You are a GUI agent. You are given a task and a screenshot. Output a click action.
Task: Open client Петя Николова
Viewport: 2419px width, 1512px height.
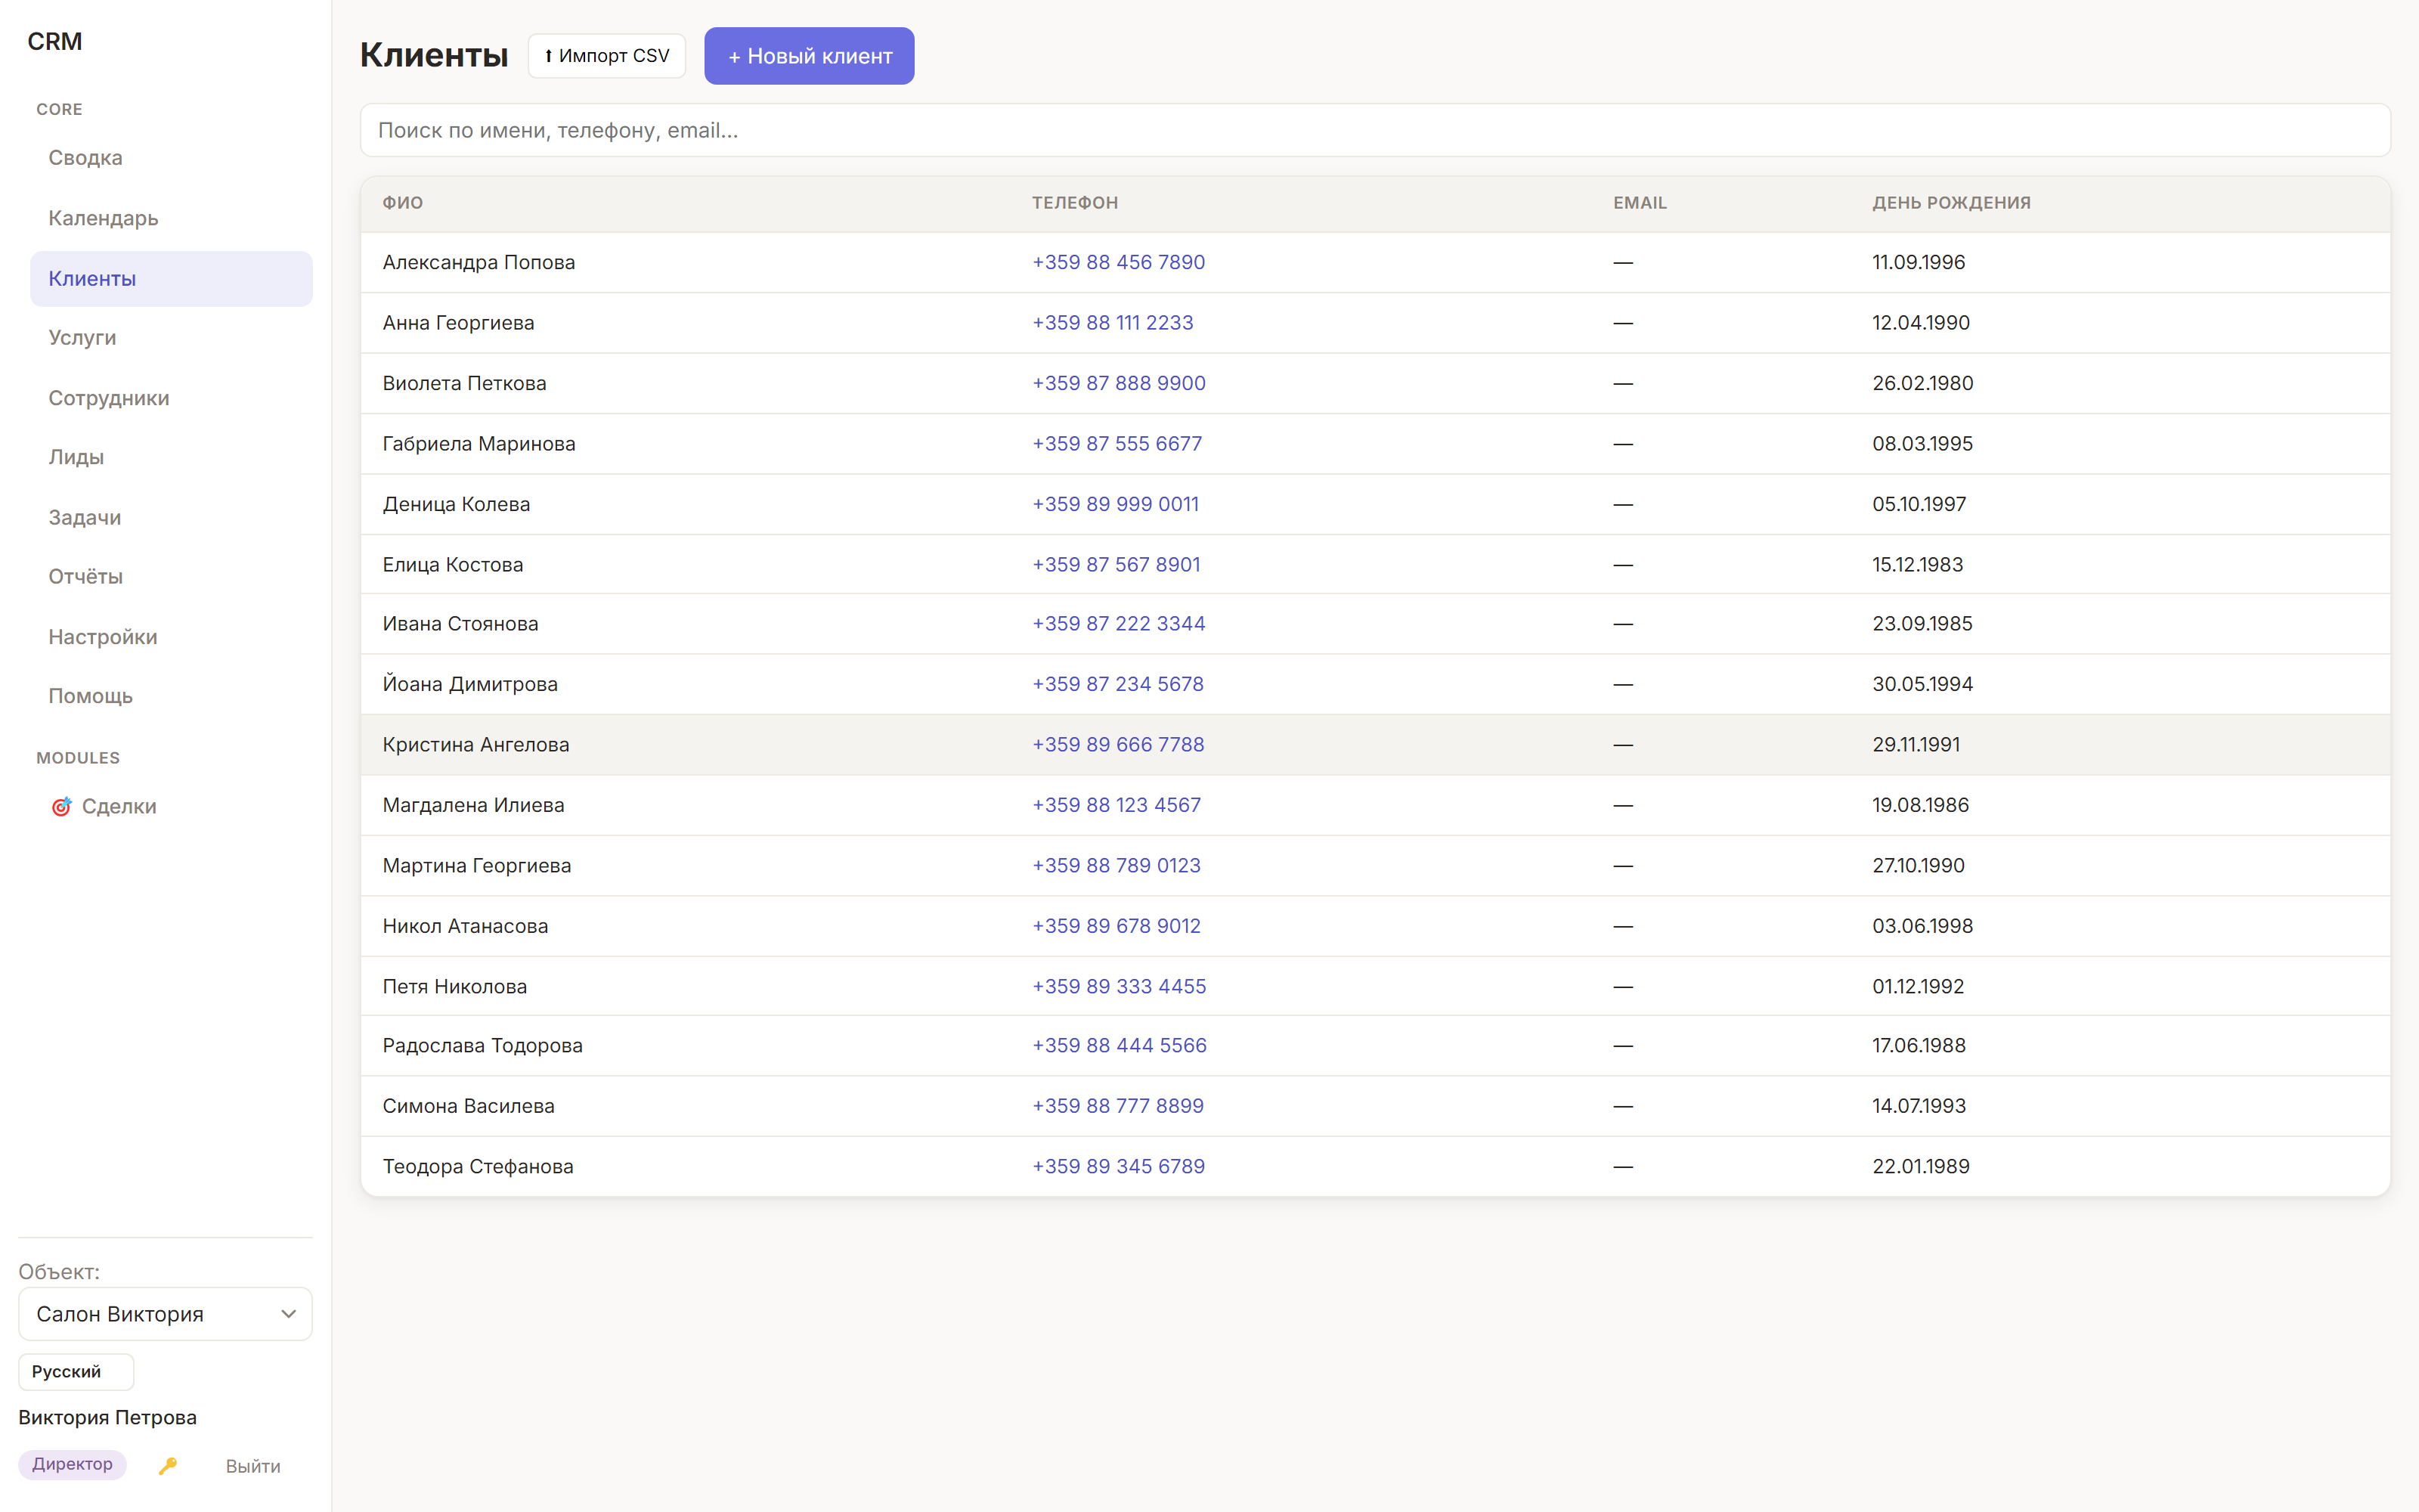coord(455,986)
